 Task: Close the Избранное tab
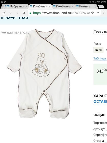point(26,6)
